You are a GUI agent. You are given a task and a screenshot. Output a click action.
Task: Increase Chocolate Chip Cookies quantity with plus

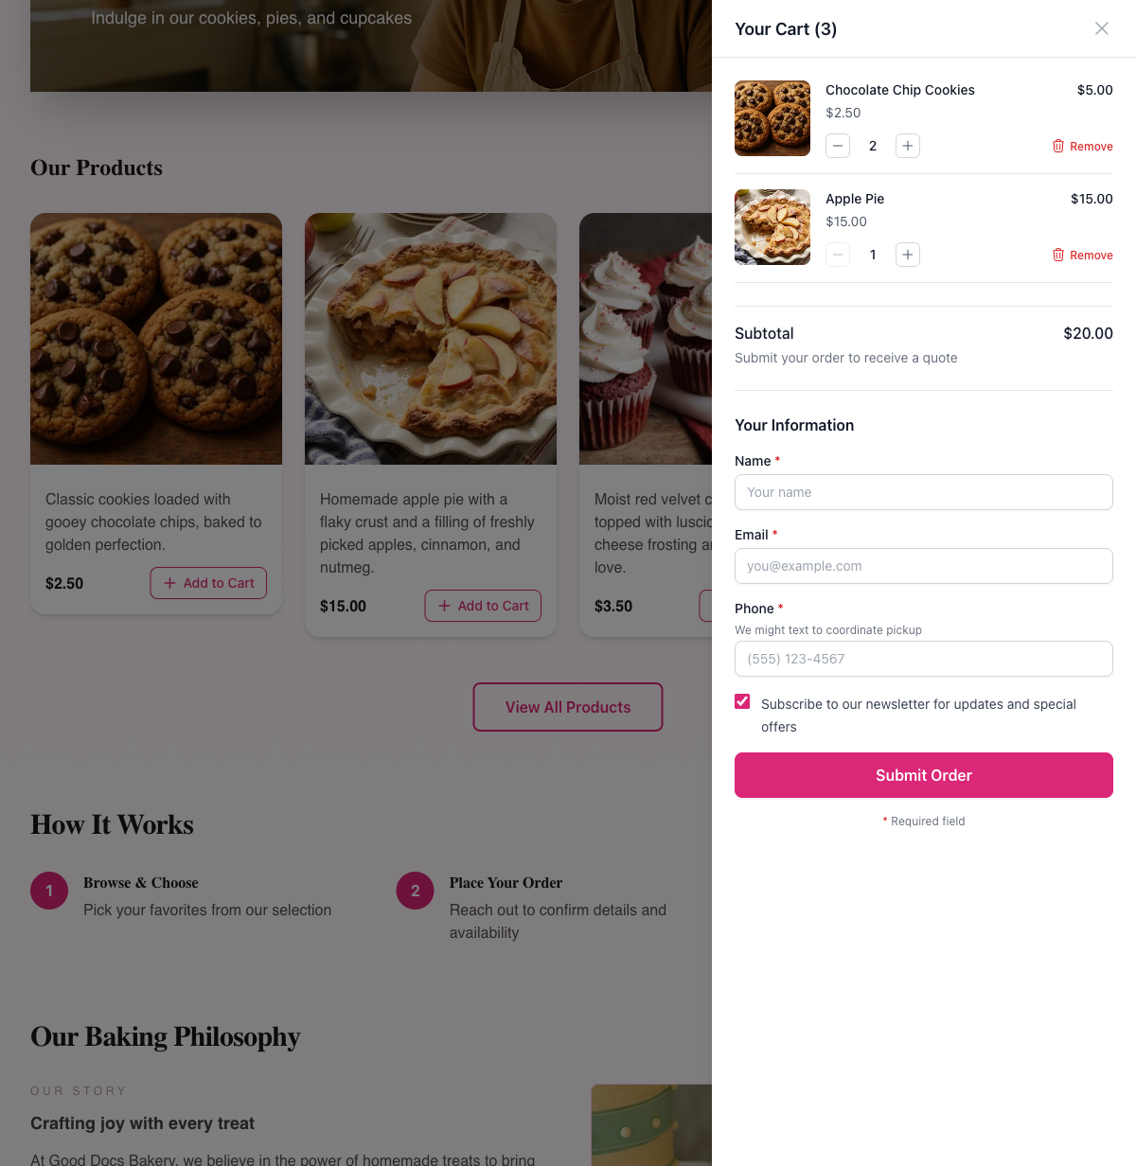click(908, 146)
